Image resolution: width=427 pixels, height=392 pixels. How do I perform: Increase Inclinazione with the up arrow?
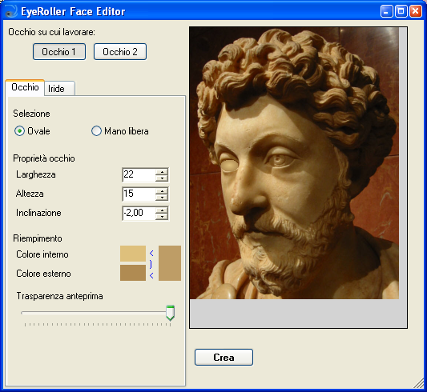[162, 210]
